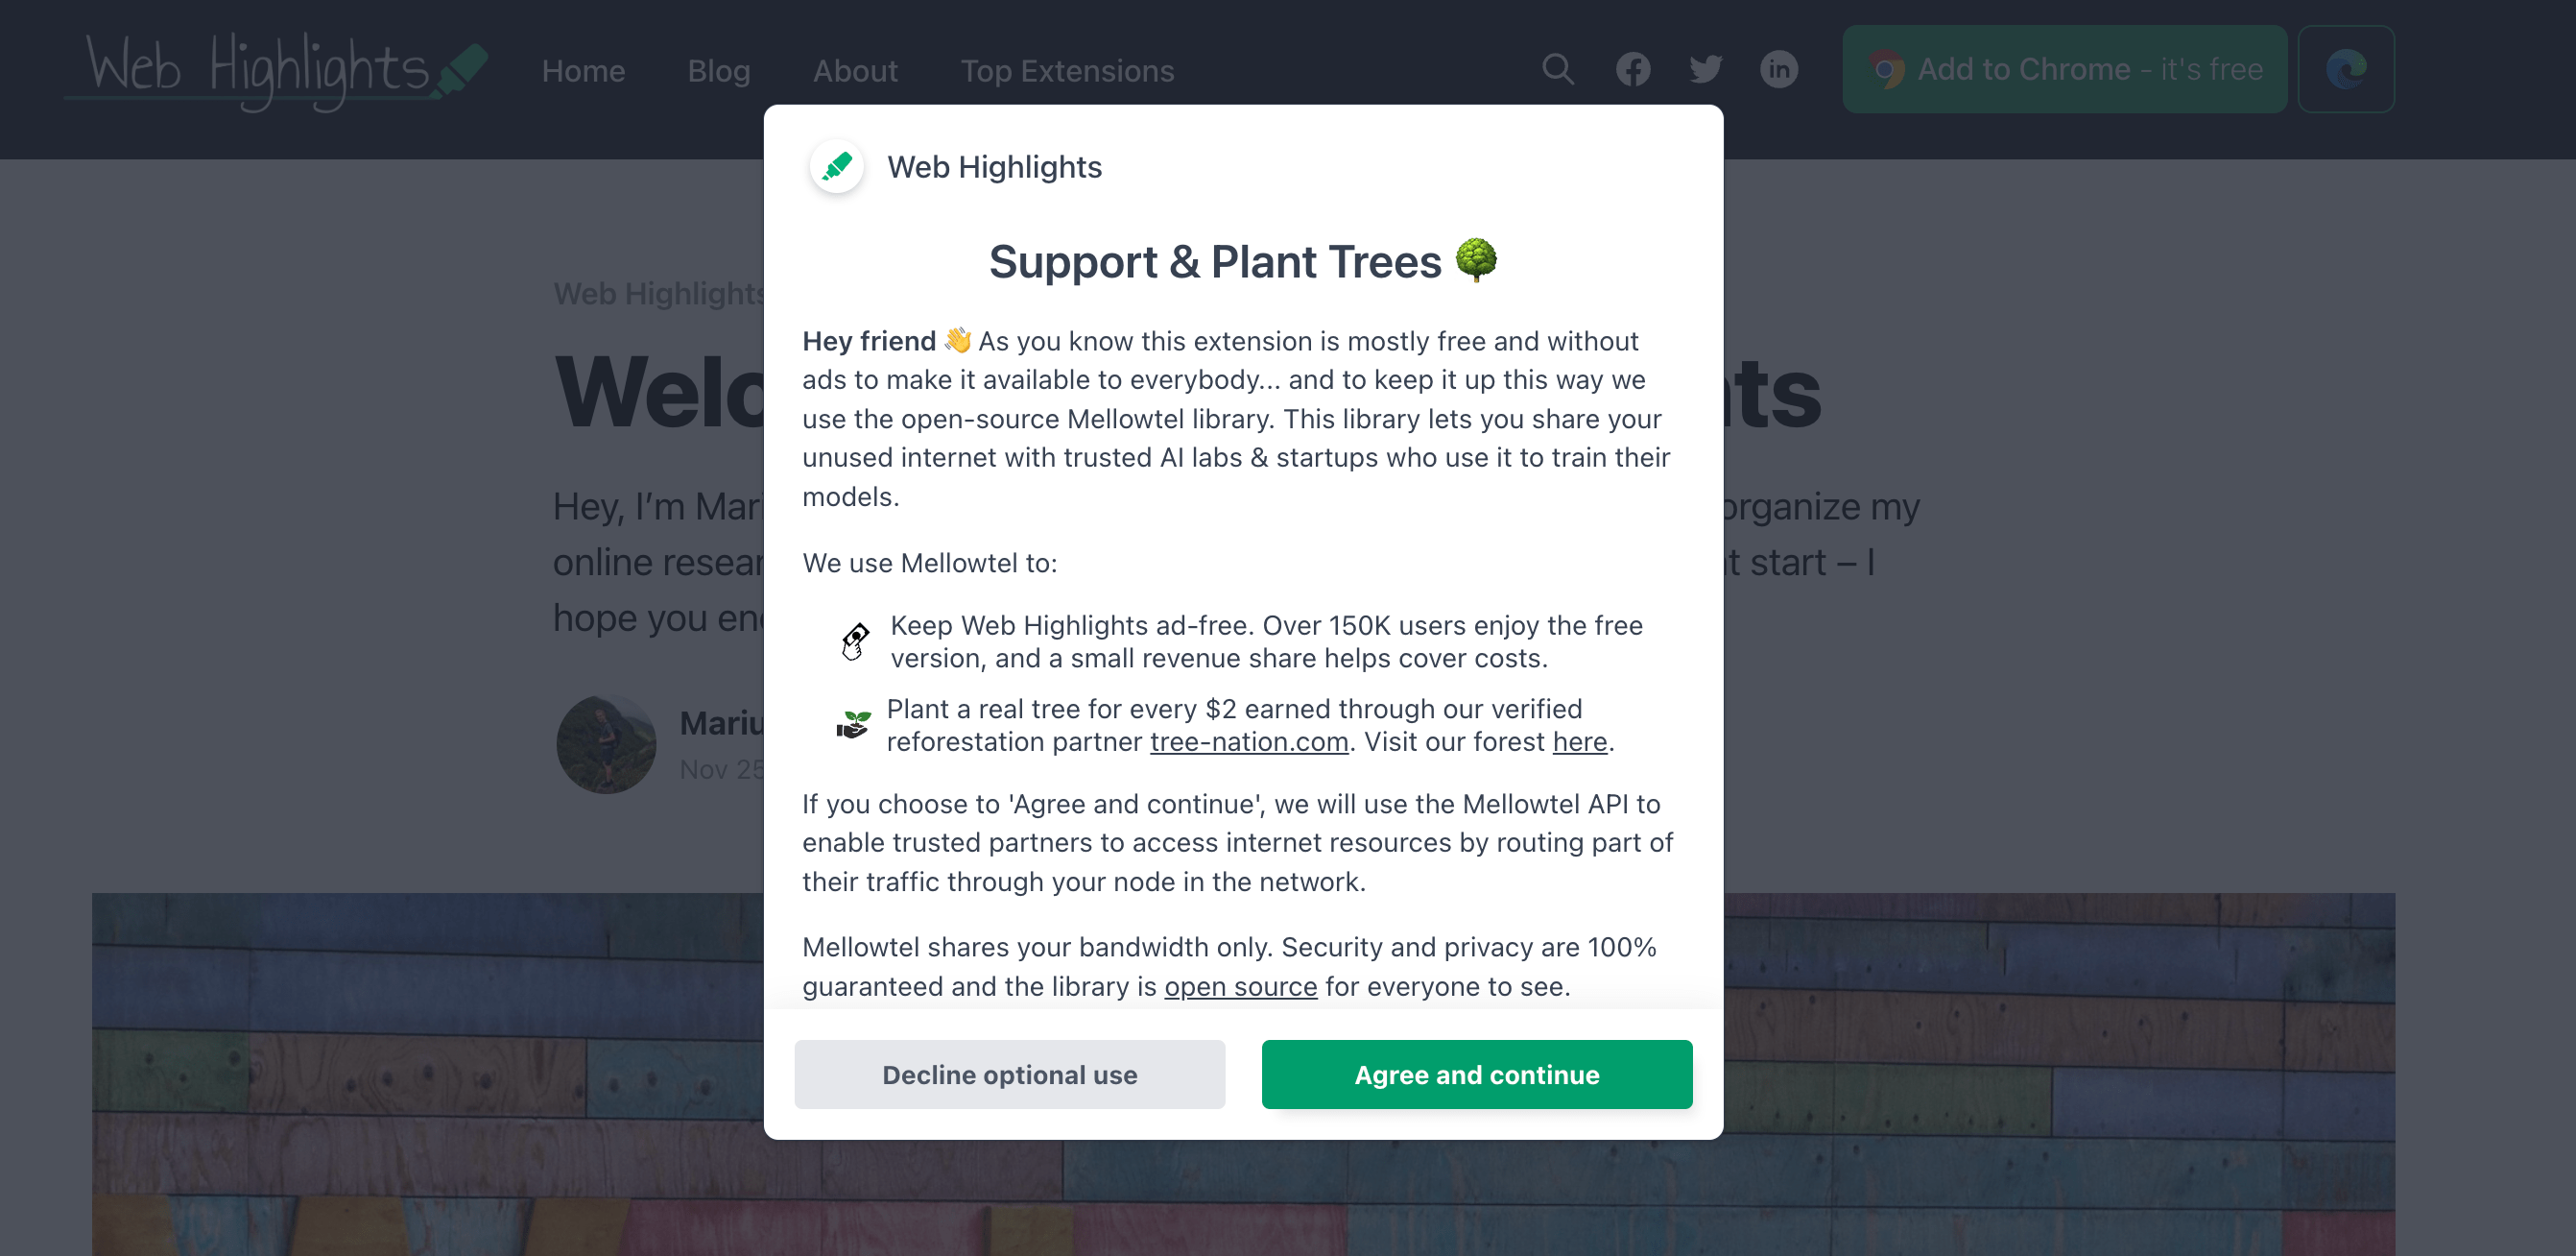Follow the 'open source' link
Screen dimensions: 2576x1256
tap(1240, 986)
